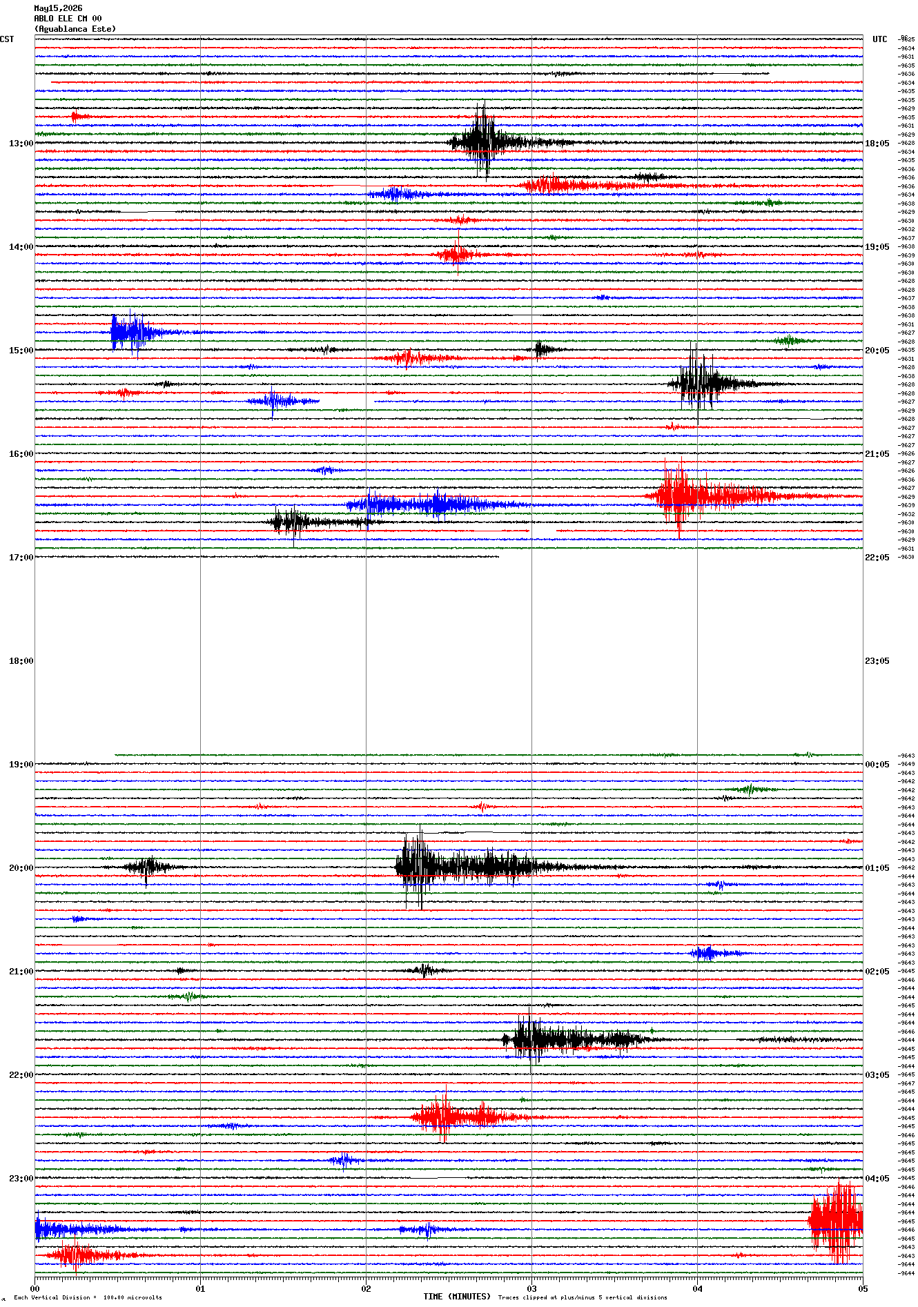Click the (Aguablanca Este) station name
Screen dimensions: 918x1307
pos(75,29)
